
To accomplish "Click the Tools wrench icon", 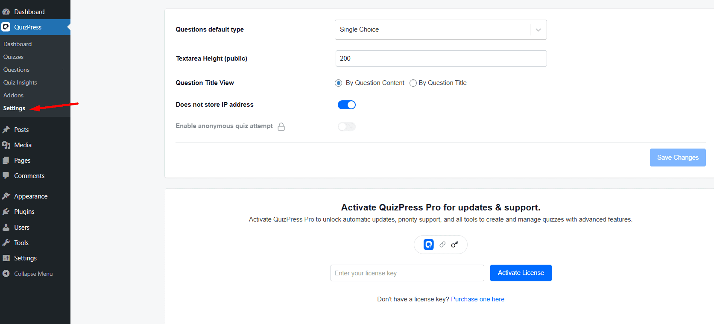I will (6, 242).
